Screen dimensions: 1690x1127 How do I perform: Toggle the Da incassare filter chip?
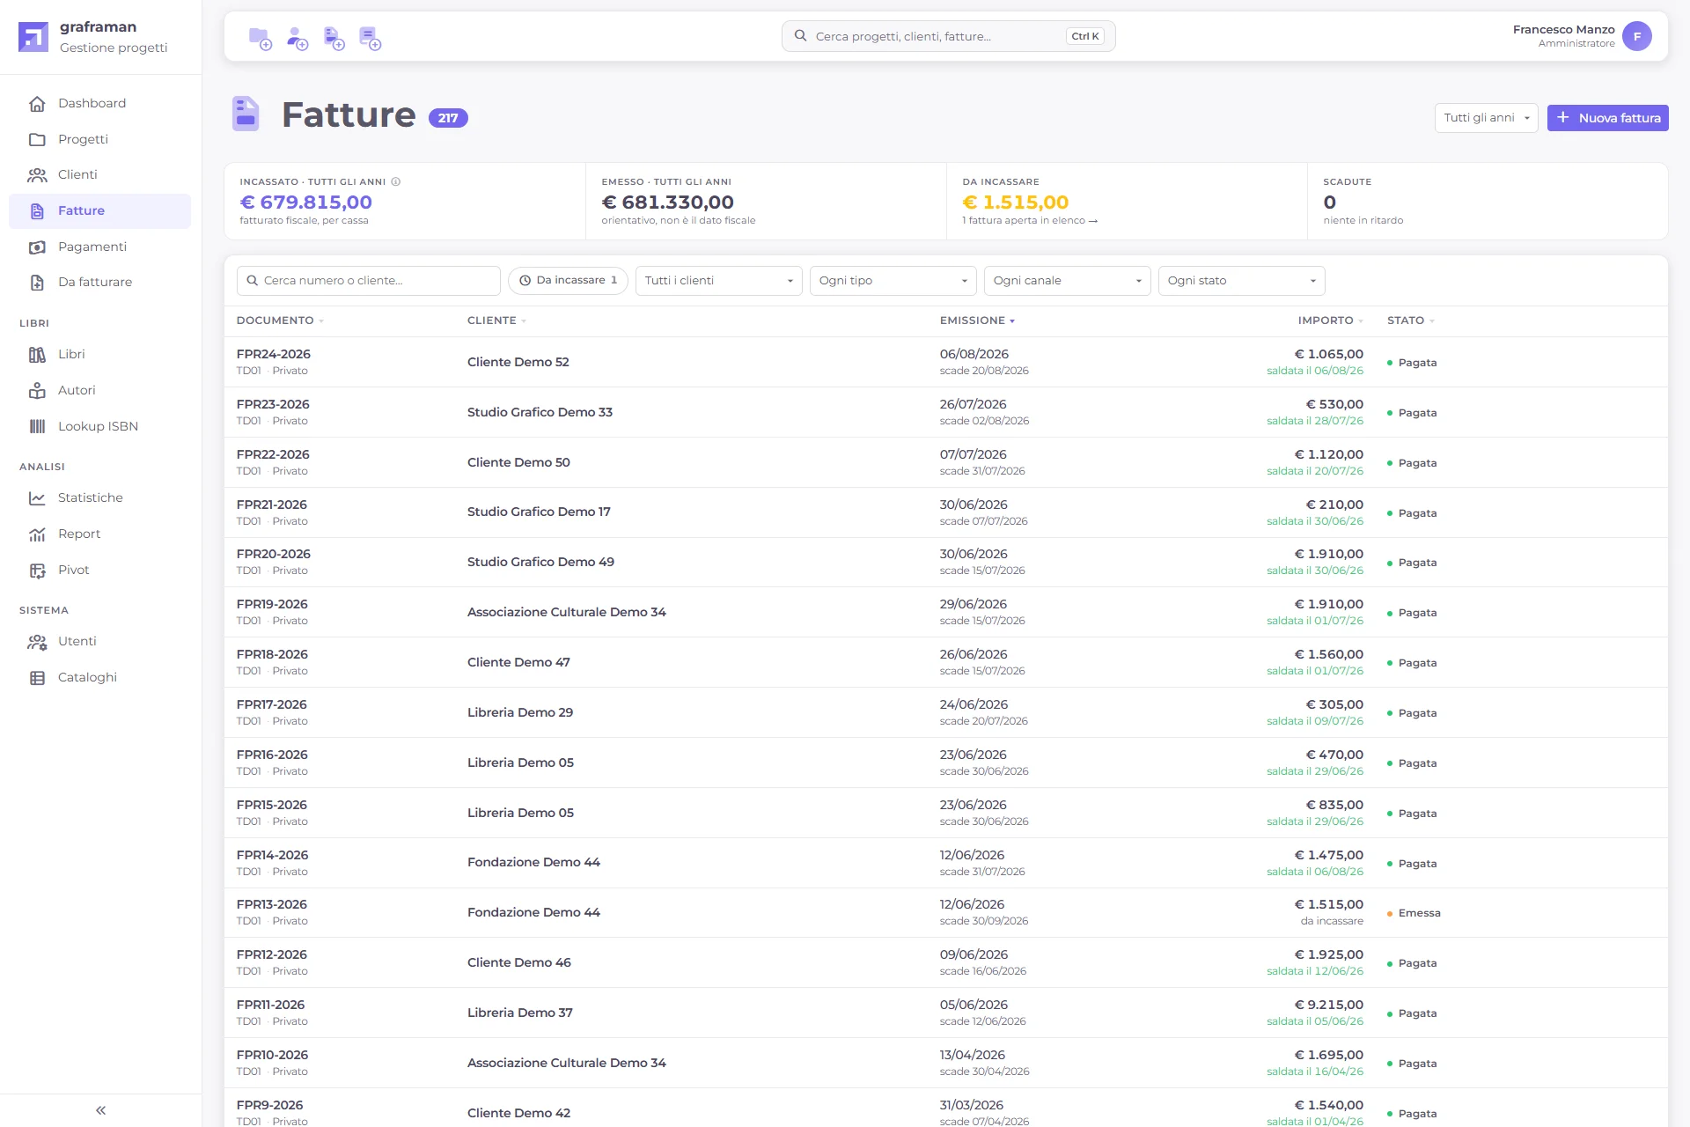click(568, 280)
